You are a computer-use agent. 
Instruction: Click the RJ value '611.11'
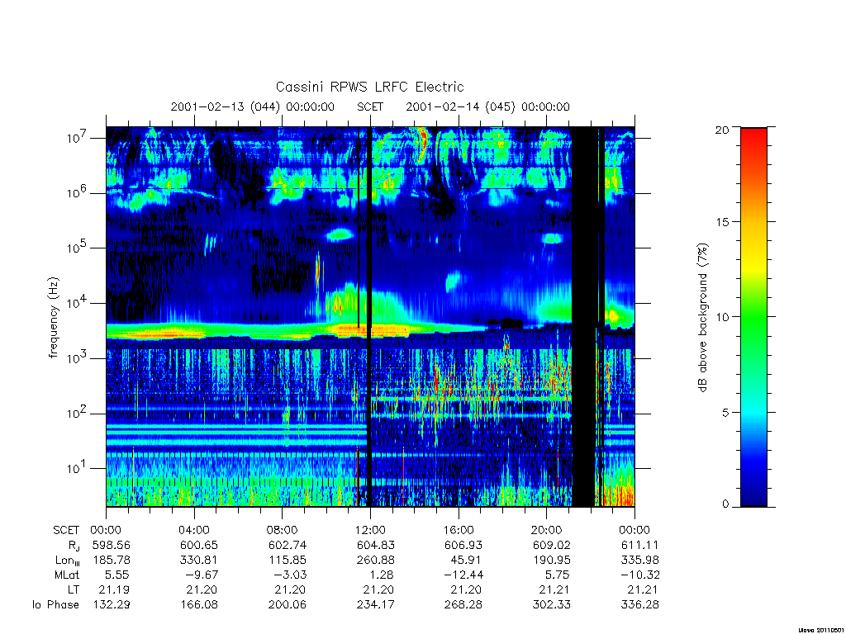click(640, 545)
